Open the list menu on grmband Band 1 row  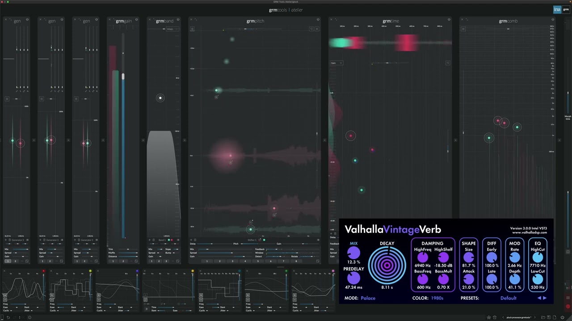tap(178, 240)
